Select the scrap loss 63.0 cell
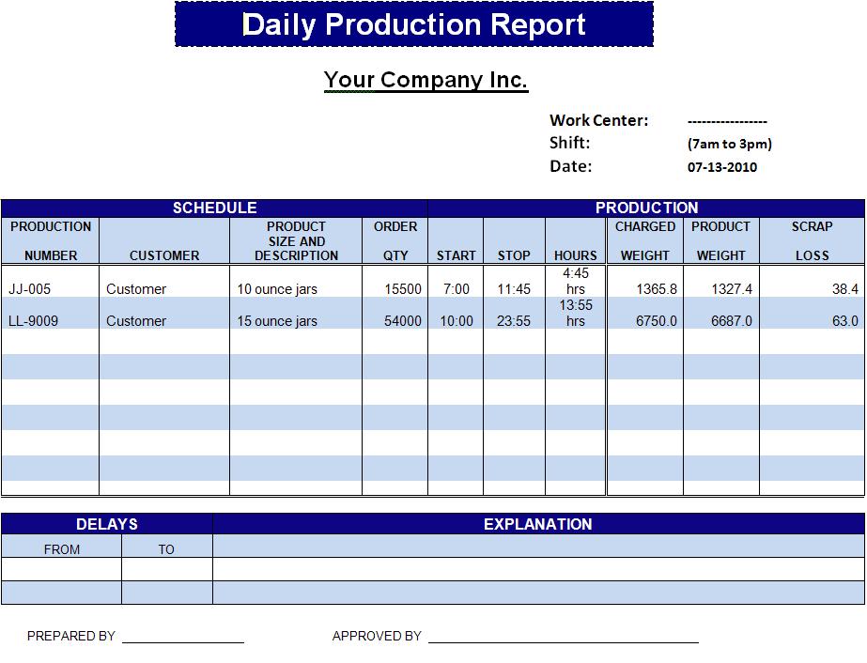Viewport: 867px width, 663px height. tap(844, 321)
